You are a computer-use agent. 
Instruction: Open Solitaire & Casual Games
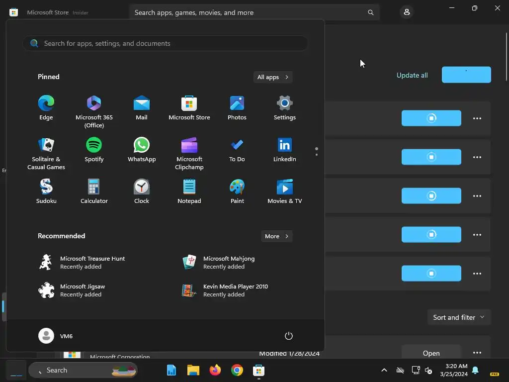(46, 154)
